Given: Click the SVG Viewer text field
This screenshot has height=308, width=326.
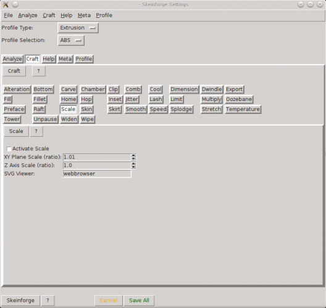Looking at the screenshot, I should point(97,174).
